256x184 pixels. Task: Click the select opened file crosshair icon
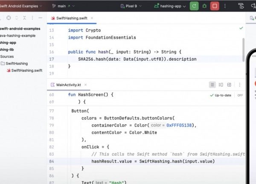pyautogui.click(x=9, y=18)
